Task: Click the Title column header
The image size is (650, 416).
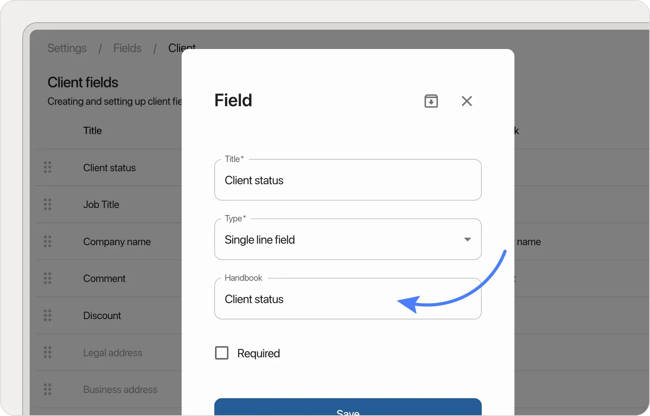Action: [x=92, y=130]
